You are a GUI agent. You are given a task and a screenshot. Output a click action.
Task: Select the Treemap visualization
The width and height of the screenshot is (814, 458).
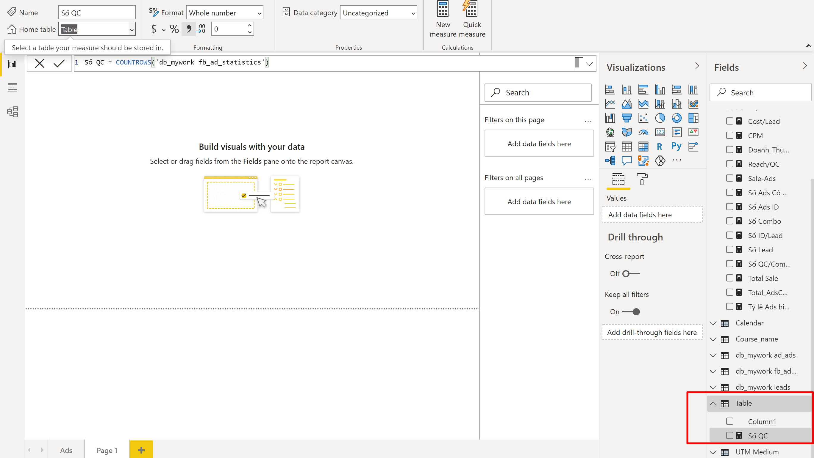[x=693, y=118]
